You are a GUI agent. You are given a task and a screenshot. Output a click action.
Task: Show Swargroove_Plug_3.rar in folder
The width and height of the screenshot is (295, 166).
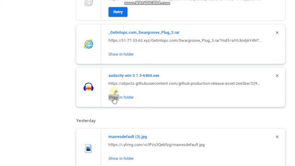[x=121, y=54]
